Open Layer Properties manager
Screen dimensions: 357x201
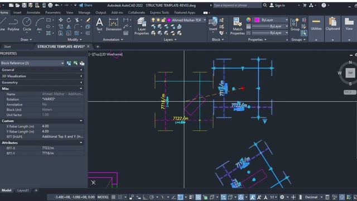[x=141, y=26]
